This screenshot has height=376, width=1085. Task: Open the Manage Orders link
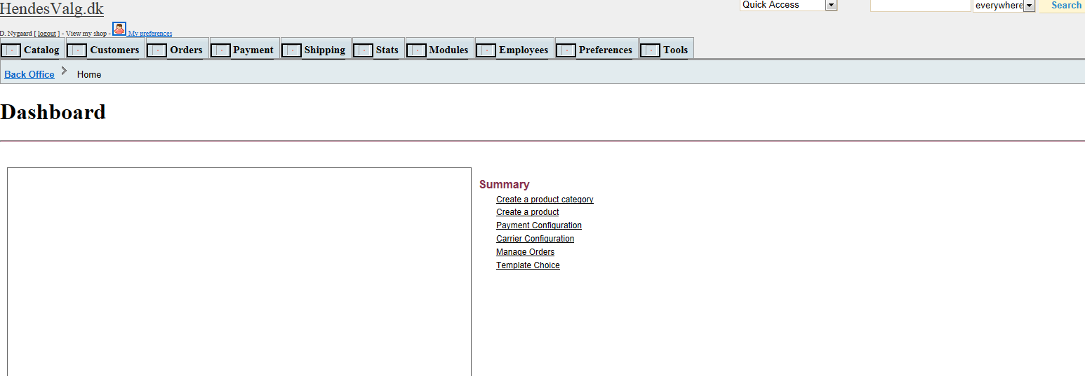coord(525,252)
